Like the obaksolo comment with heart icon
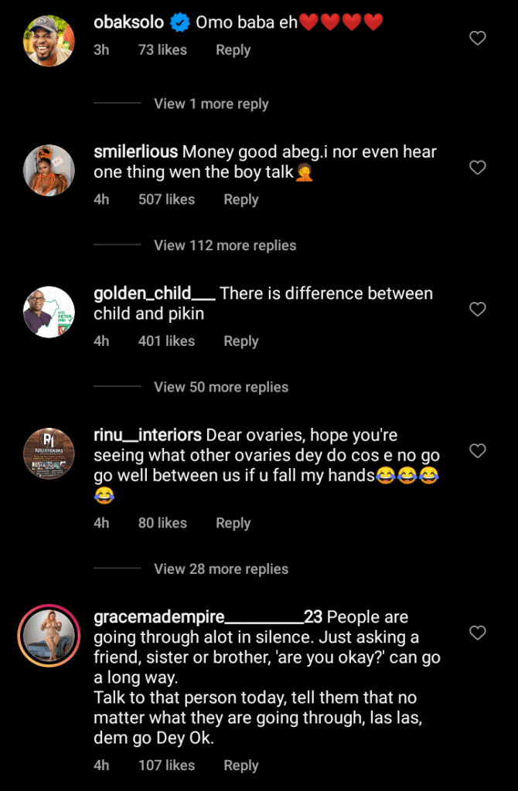The width and height of the screenshot is (518, 791). [478, 38]
